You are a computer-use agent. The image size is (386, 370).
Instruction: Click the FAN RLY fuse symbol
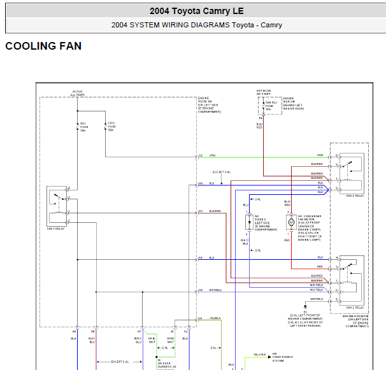point(264,106)
